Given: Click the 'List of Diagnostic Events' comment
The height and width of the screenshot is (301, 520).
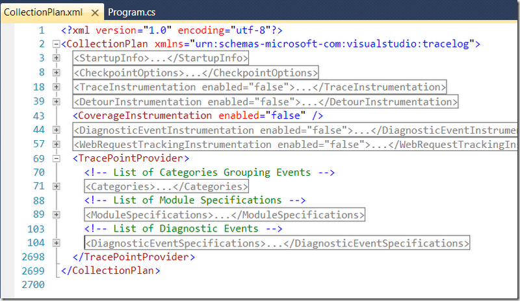Looking at the screenshot, I should click(x=183, y=229).
